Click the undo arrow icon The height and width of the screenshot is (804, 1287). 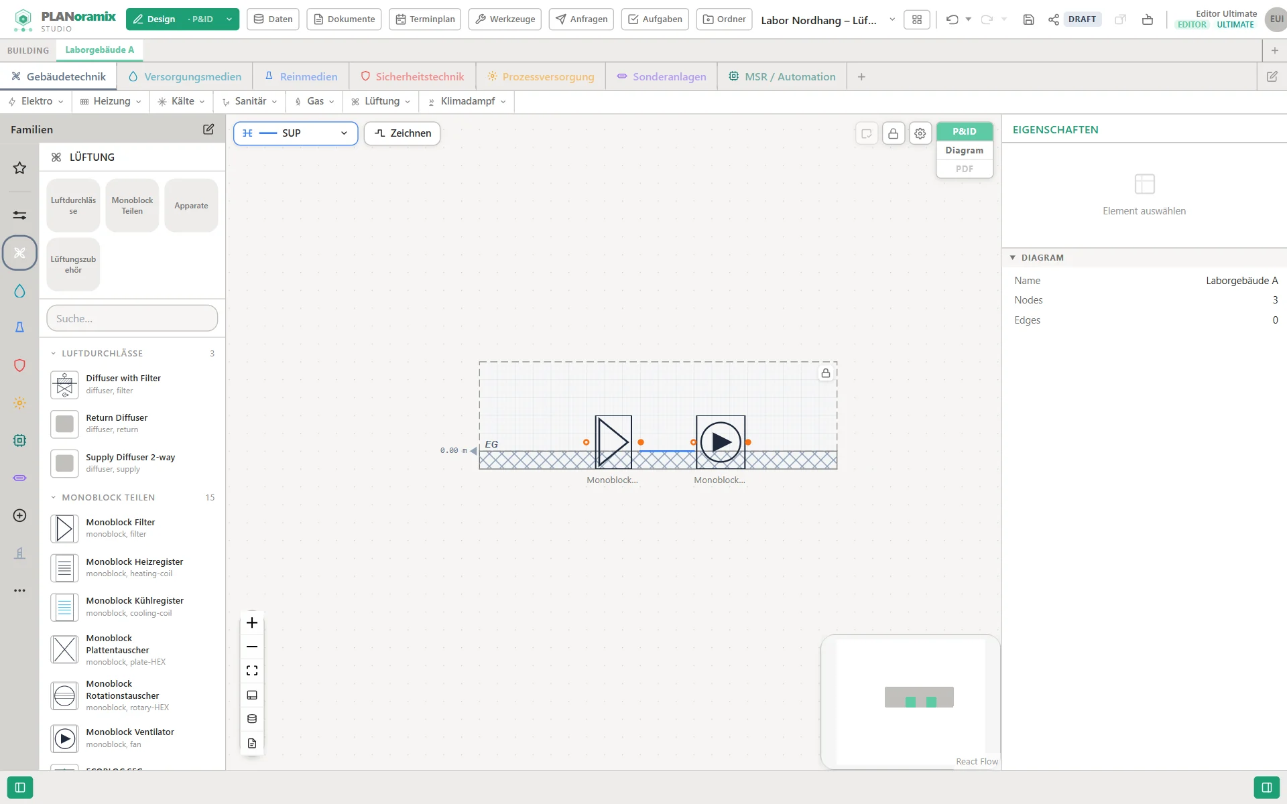point(952,19)
